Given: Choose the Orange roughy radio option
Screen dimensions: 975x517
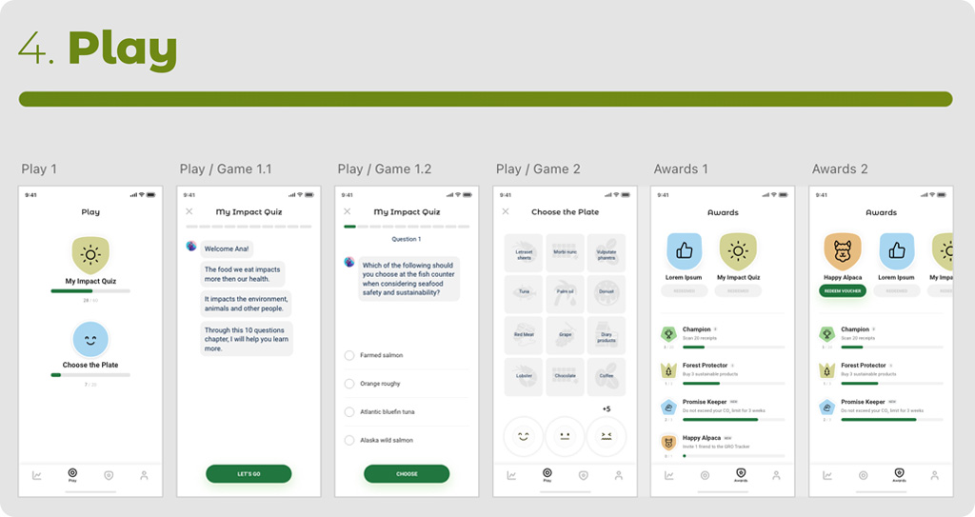Looking at the screenshot, I should 349,384.
